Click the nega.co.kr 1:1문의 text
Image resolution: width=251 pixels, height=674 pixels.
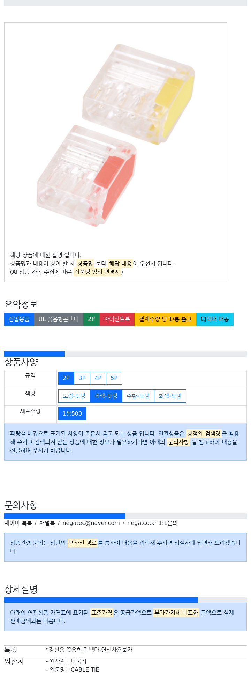[152, 523]
